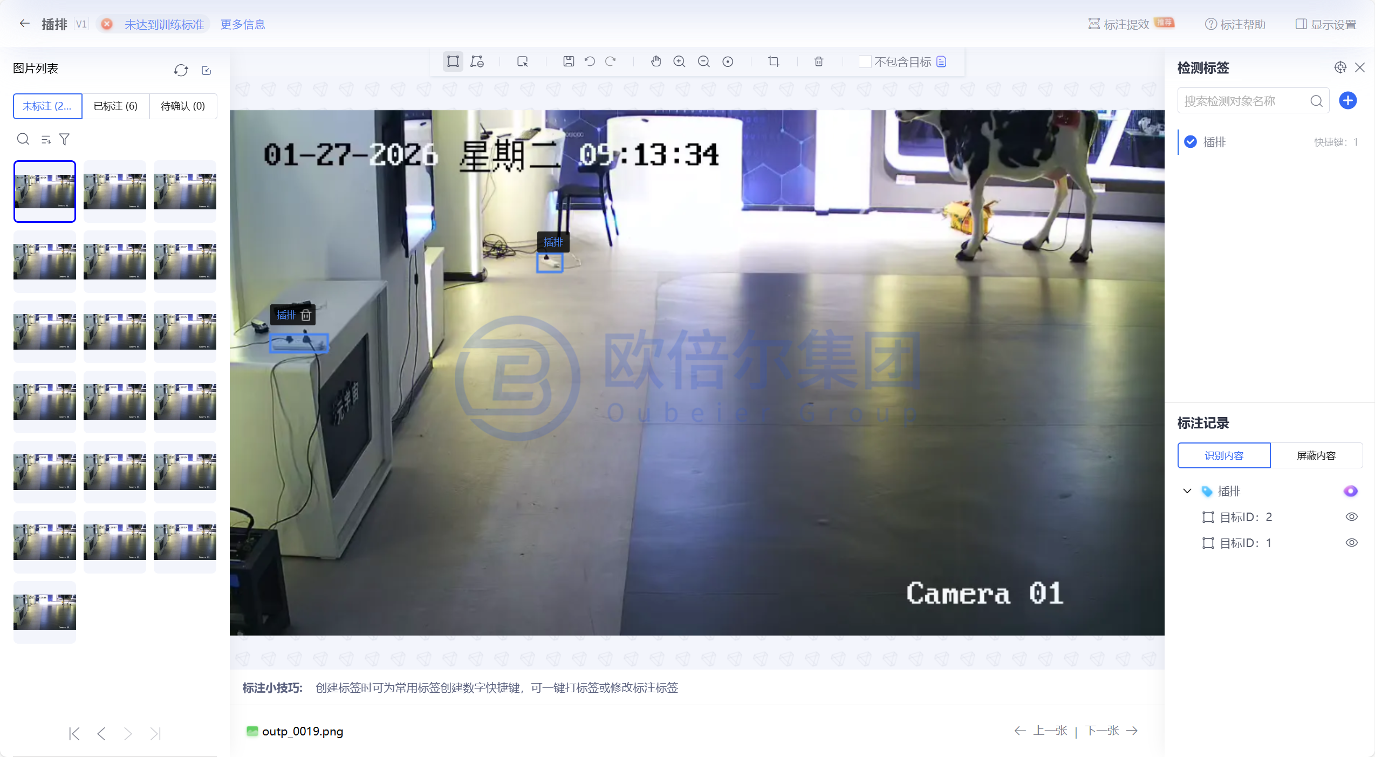Zoom in on the image
Viewport: 1375px width, 757px height.
(x=679, y=62)
